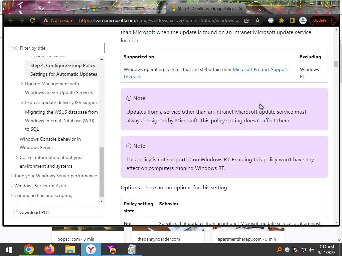
Task: Open the red Y app in taskbar
Action: tap(91, 250)
